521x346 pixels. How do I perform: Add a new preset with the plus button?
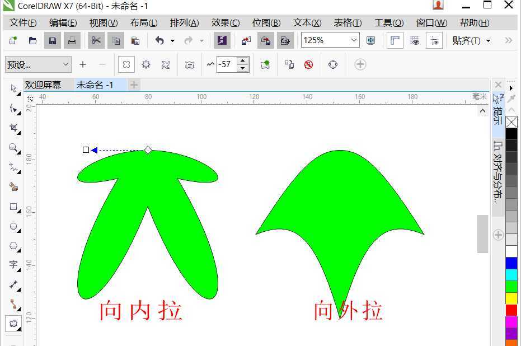coord(82,64)
